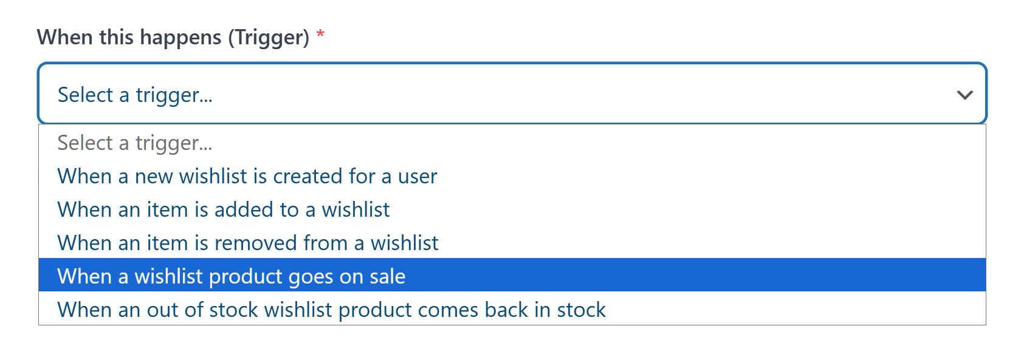Click the dropdown chevron arrow icon
The height and width of the screenshot is (360, 1021).
[964, 95]
